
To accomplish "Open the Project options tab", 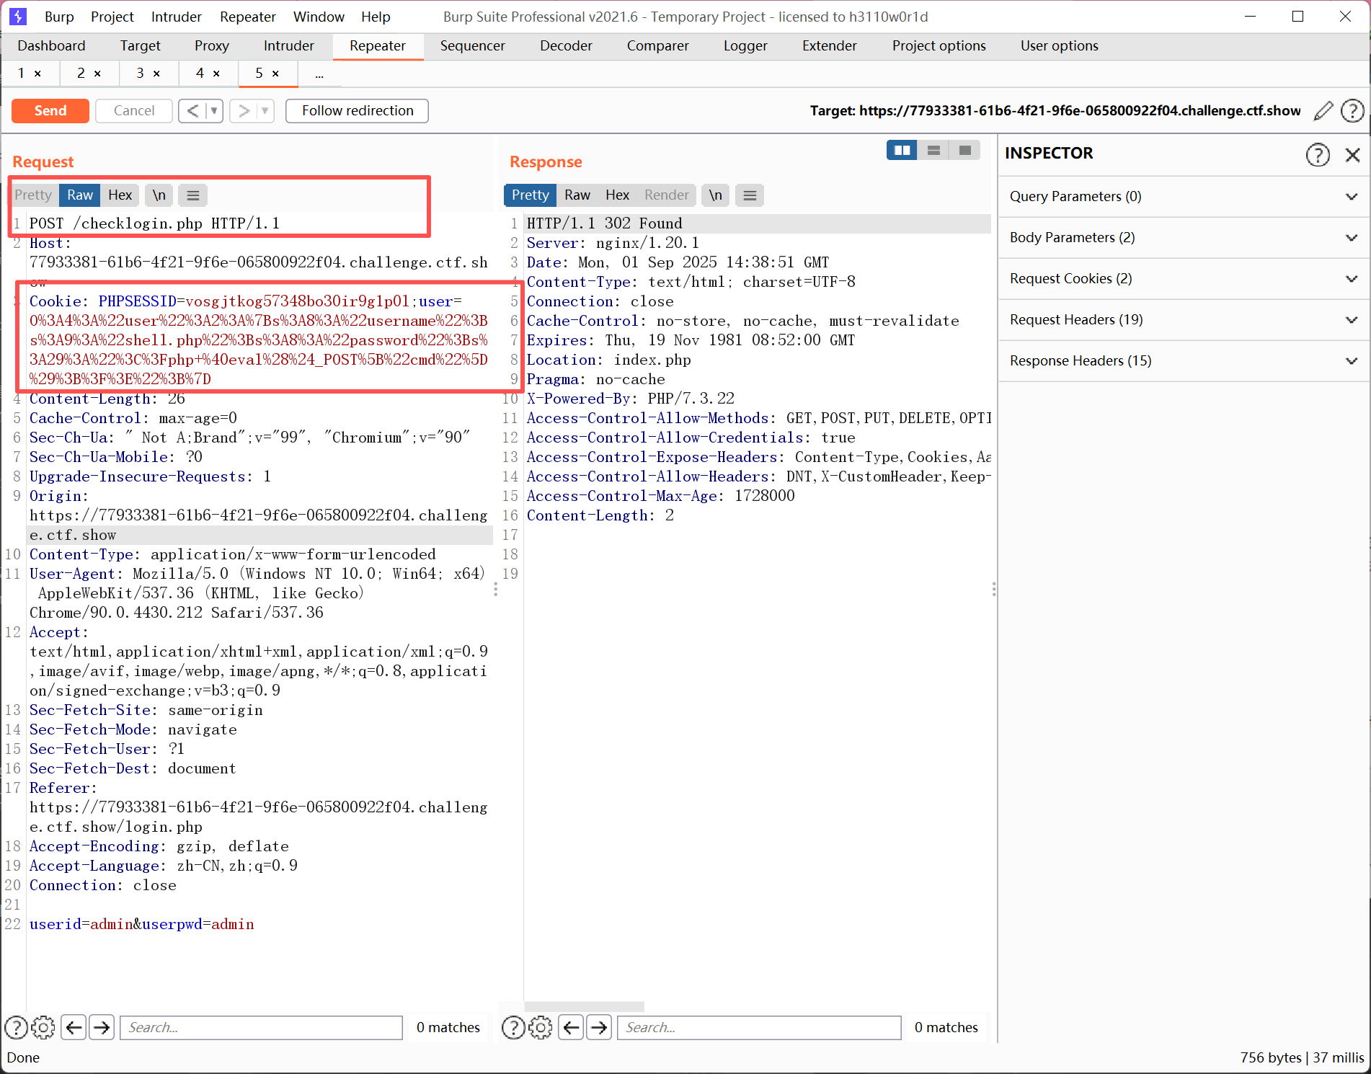I will [x=939, y=45].
